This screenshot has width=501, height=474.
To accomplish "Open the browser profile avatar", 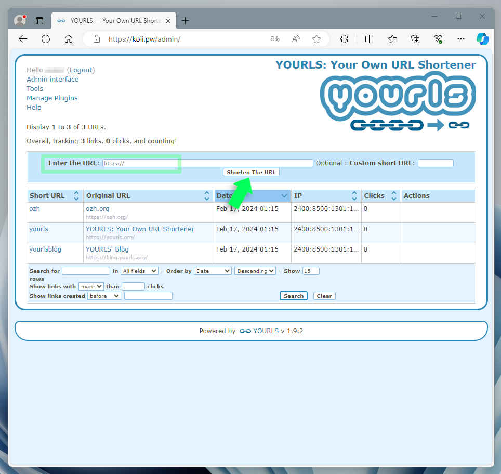I will click(20, 20).
